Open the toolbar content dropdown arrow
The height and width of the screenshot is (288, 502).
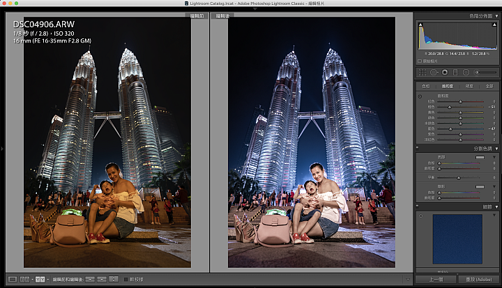(408, 280)
